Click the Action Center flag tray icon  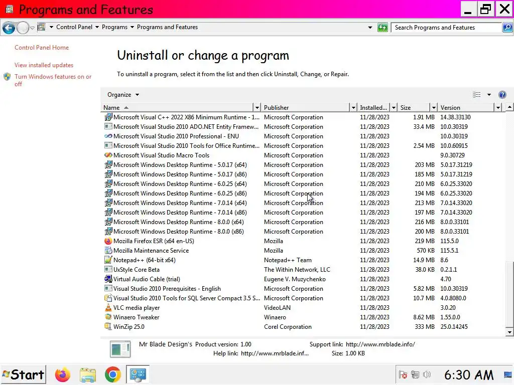point(403,374)
